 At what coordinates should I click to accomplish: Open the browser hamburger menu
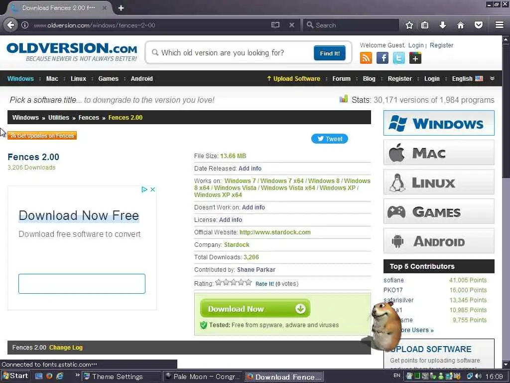[500, 25]
